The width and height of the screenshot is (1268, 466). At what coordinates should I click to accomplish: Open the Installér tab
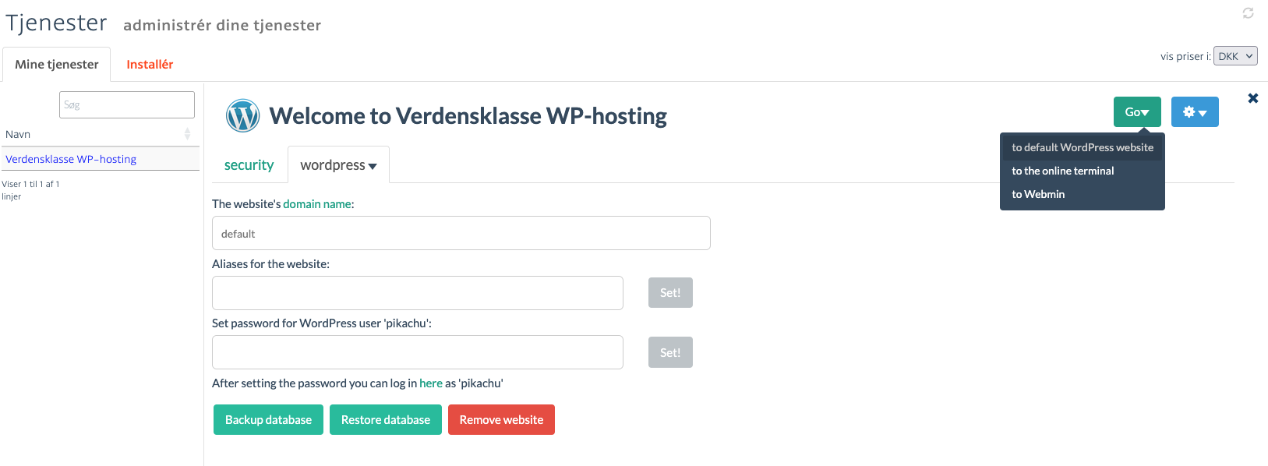tap(150, 64)
